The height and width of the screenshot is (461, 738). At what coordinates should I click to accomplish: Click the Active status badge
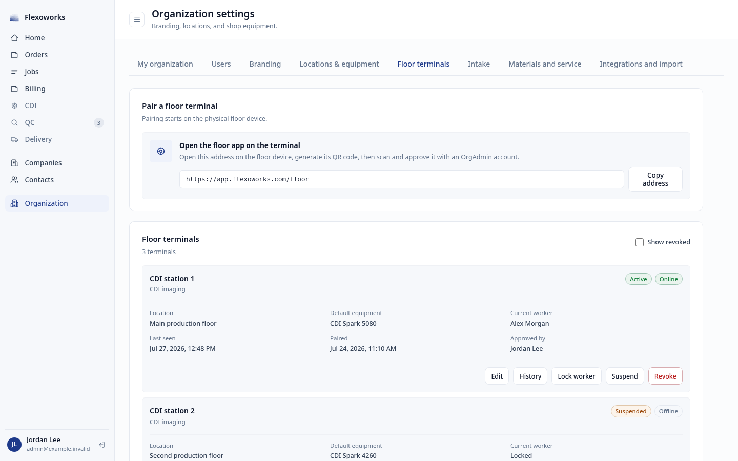coord(639,279)
